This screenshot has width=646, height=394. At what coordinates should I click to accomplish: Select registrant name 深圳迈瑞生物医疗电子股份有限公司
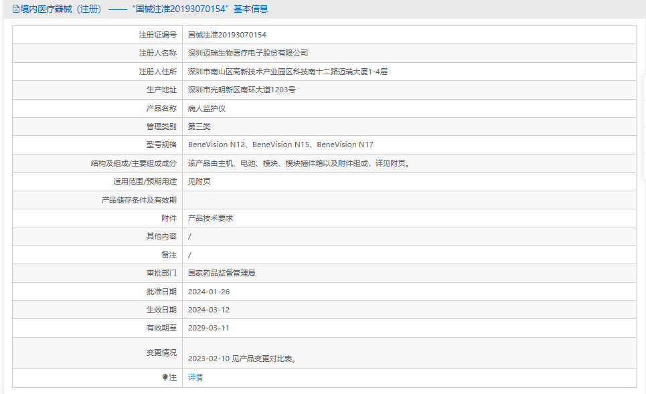(x=248, y=53)
